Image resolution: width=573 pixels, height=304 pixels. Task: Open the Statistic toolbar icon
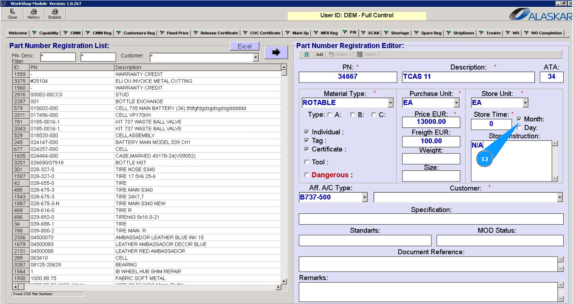(x=55, y=14)
